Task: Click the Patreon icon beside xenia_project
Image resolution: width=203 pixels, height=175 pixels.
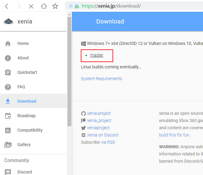Action: click(83, 120)
